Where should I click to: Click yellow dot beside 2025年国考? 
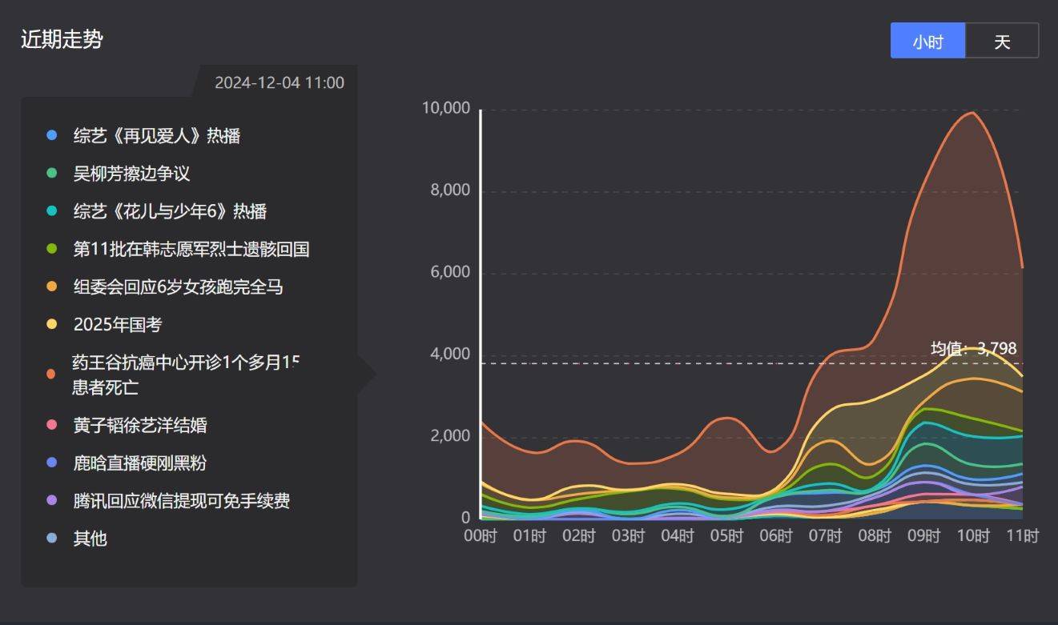click(x=52, y=324)
